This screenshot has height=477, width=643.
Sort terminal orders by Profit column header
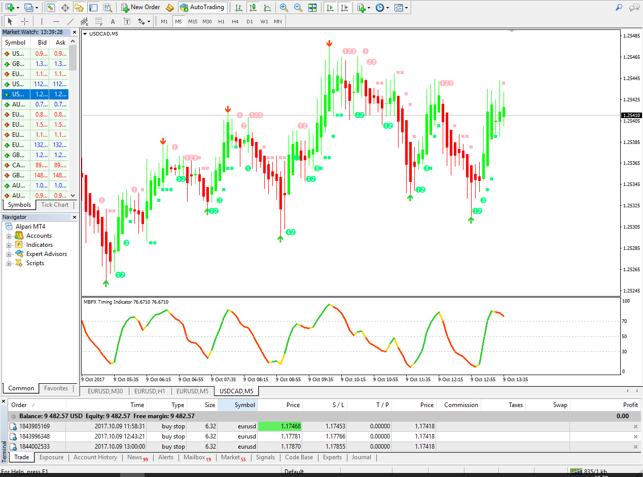605,405
